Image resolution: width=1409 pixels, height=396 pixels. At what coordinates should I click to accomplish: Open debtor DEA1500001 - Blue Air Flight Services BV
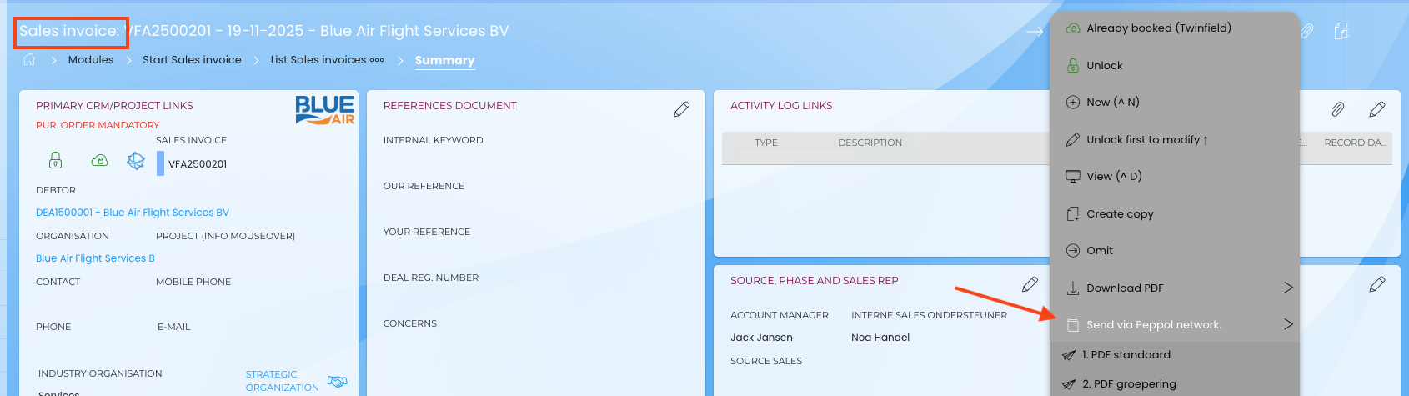(x=133, y=213)
